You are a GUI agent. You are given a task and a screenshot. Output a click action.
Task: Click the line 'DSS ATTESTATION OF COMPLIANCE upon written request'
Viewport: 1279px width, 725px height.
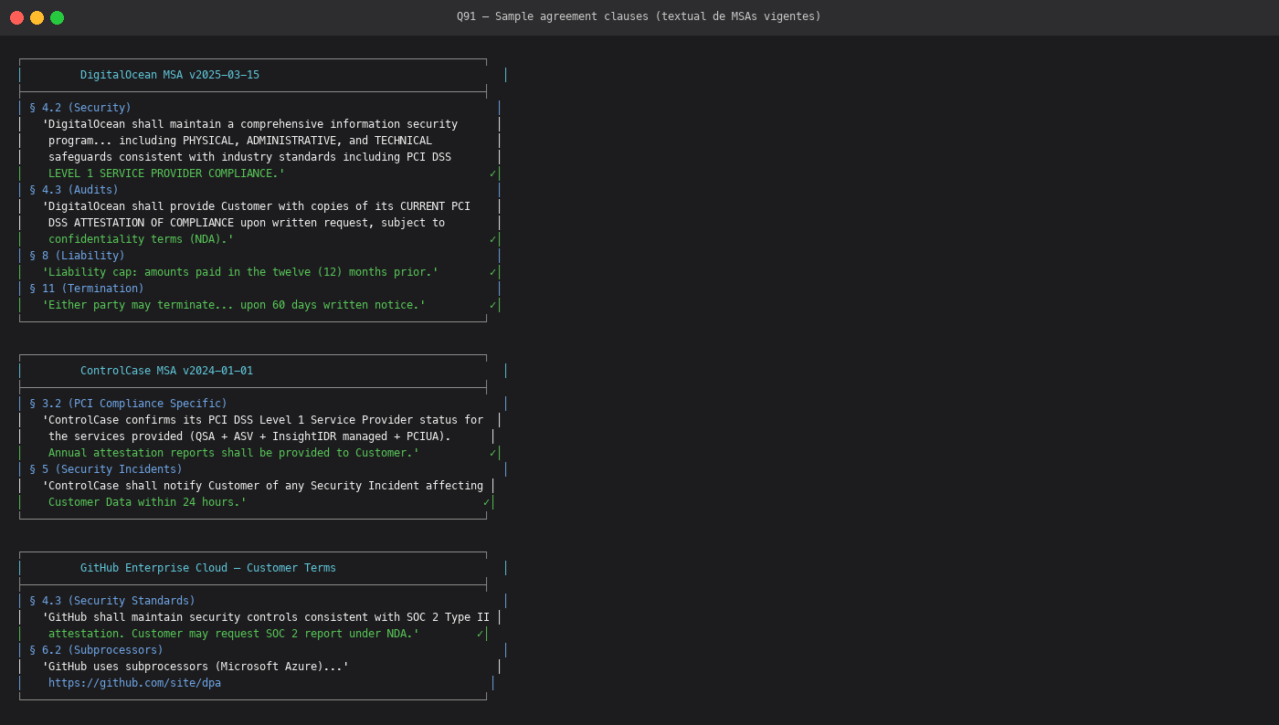point(247,223)
